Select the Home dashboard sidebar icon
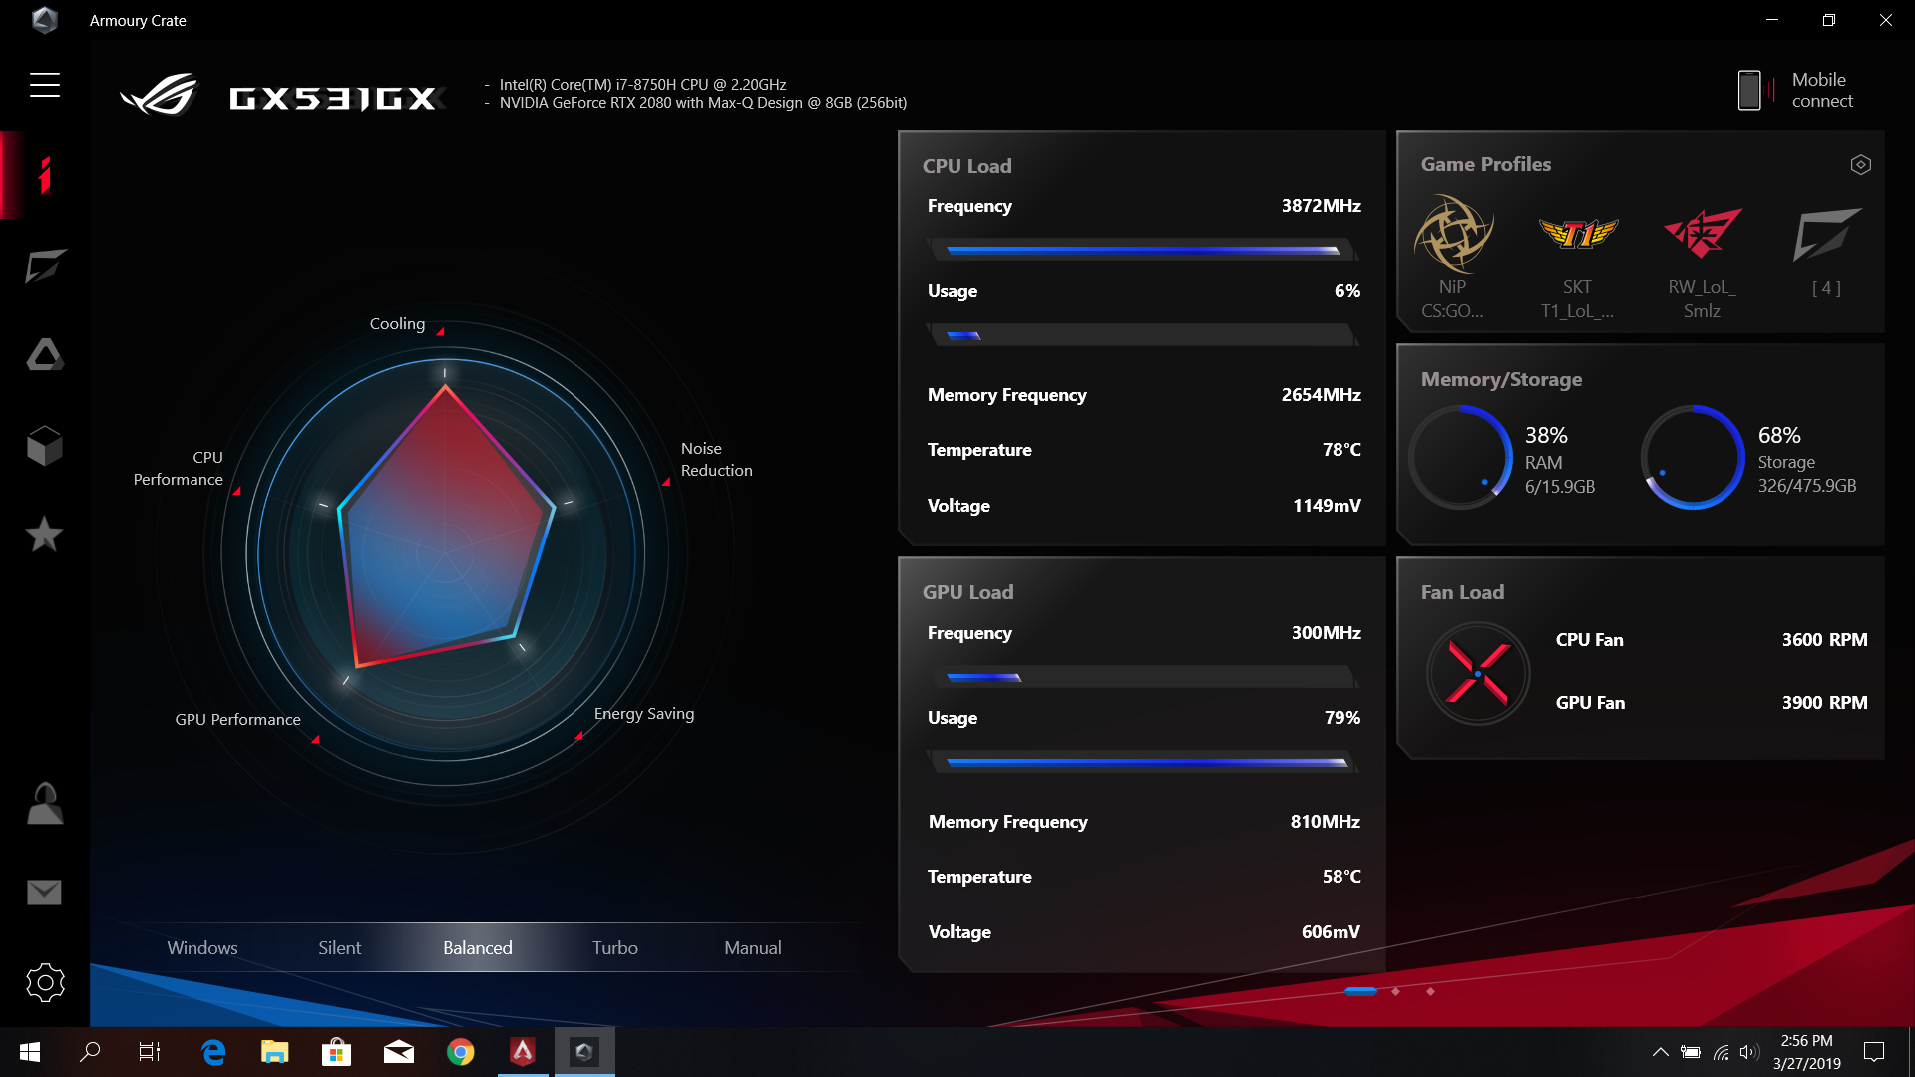 [x=45, y=176]
